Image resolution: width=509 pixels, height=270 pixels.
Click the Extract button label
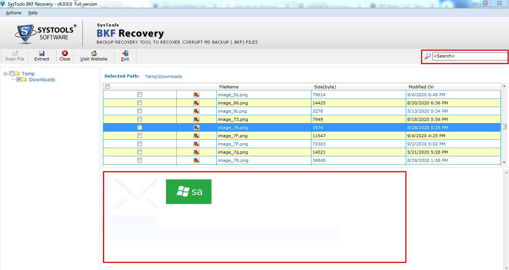pos(42,59)
